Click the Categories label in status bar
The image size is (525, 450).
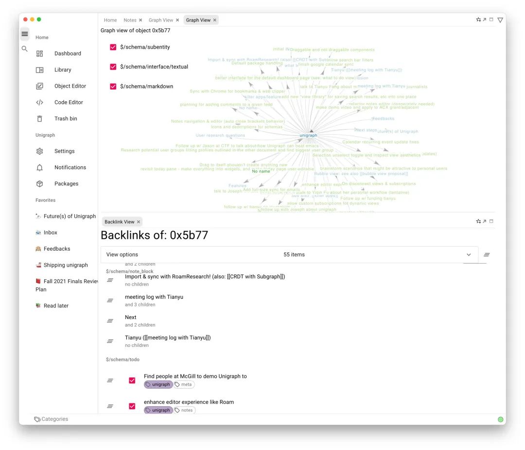pyautogui.click(x=55, y=419)
